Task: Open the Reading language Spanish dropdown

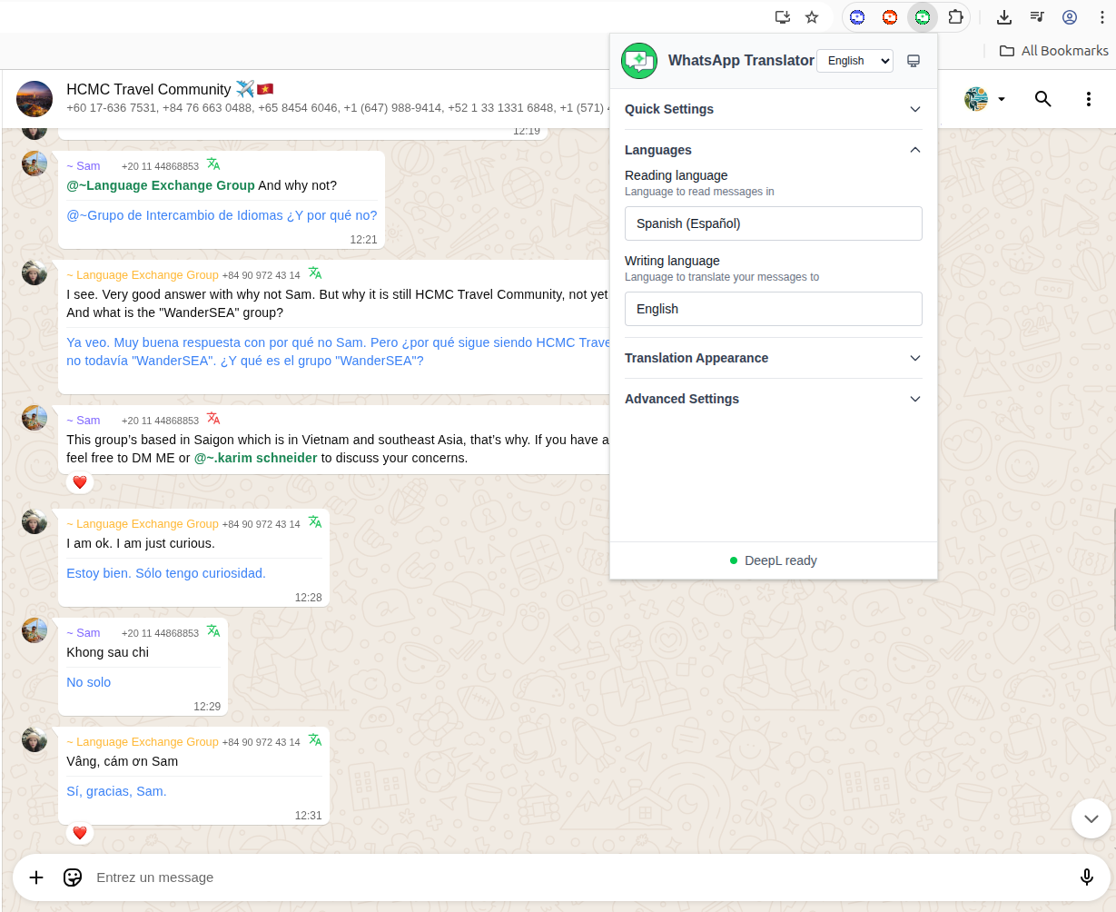Action: tap(773, 223)
